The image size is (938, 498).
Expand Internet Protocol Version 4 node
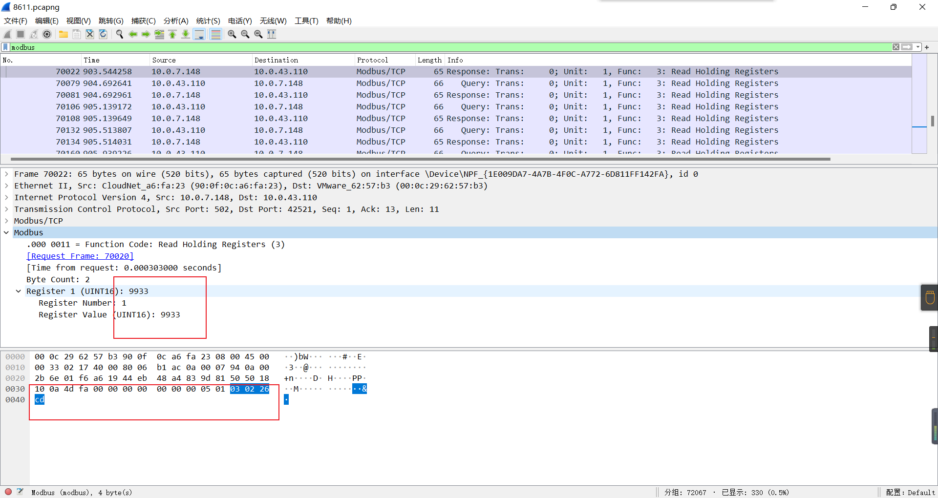[6, 197]
